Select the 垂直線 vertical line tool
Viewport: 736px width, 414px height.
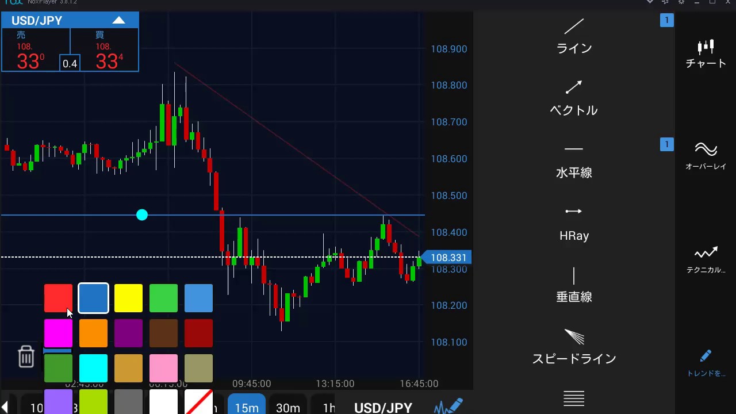click(x=574, y=285)
